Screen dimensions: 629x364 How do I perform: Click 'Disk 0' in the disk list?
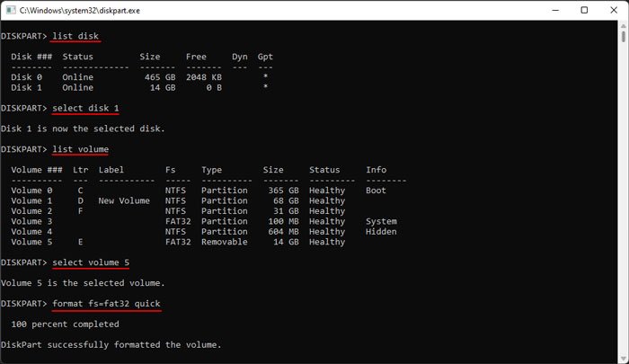[26, 77]
